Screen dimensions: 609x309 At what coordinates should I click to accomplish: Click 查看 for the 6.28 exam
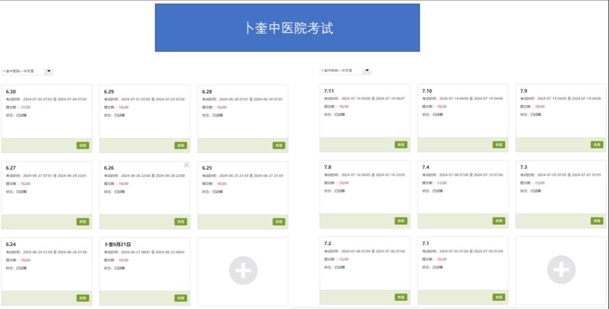pyautogui.click(x=278, y=146)
